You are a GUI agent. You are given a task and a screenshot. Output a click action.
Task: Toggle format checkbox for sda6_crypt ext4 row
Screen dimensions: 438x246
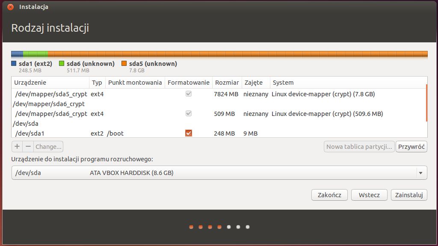click(189, 114)
